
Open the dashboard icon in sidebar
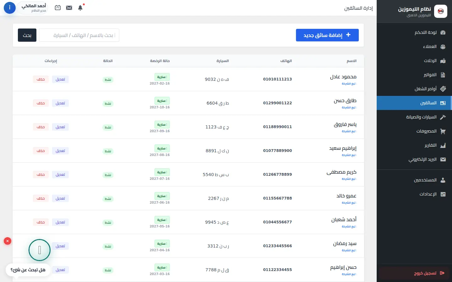[x=443, y=32]
